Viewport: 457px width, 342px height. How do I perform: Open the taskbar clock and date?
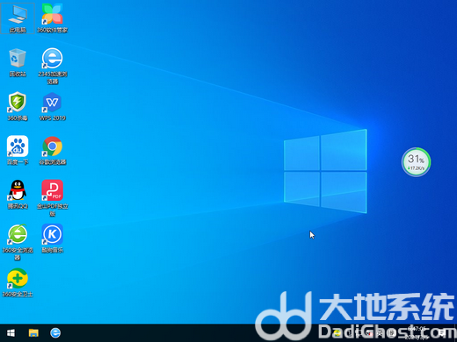click(417, 333)
